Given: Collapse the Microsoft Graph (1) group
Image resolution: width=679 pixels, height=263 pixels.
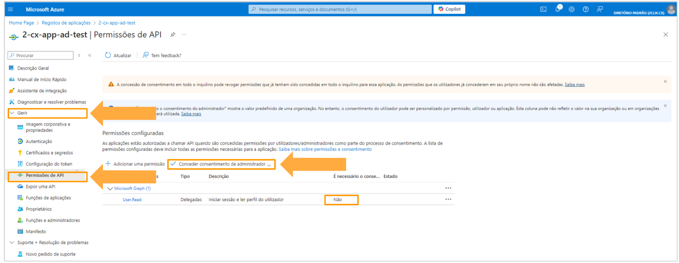Looking at the screenshot, I should [109, 188].
